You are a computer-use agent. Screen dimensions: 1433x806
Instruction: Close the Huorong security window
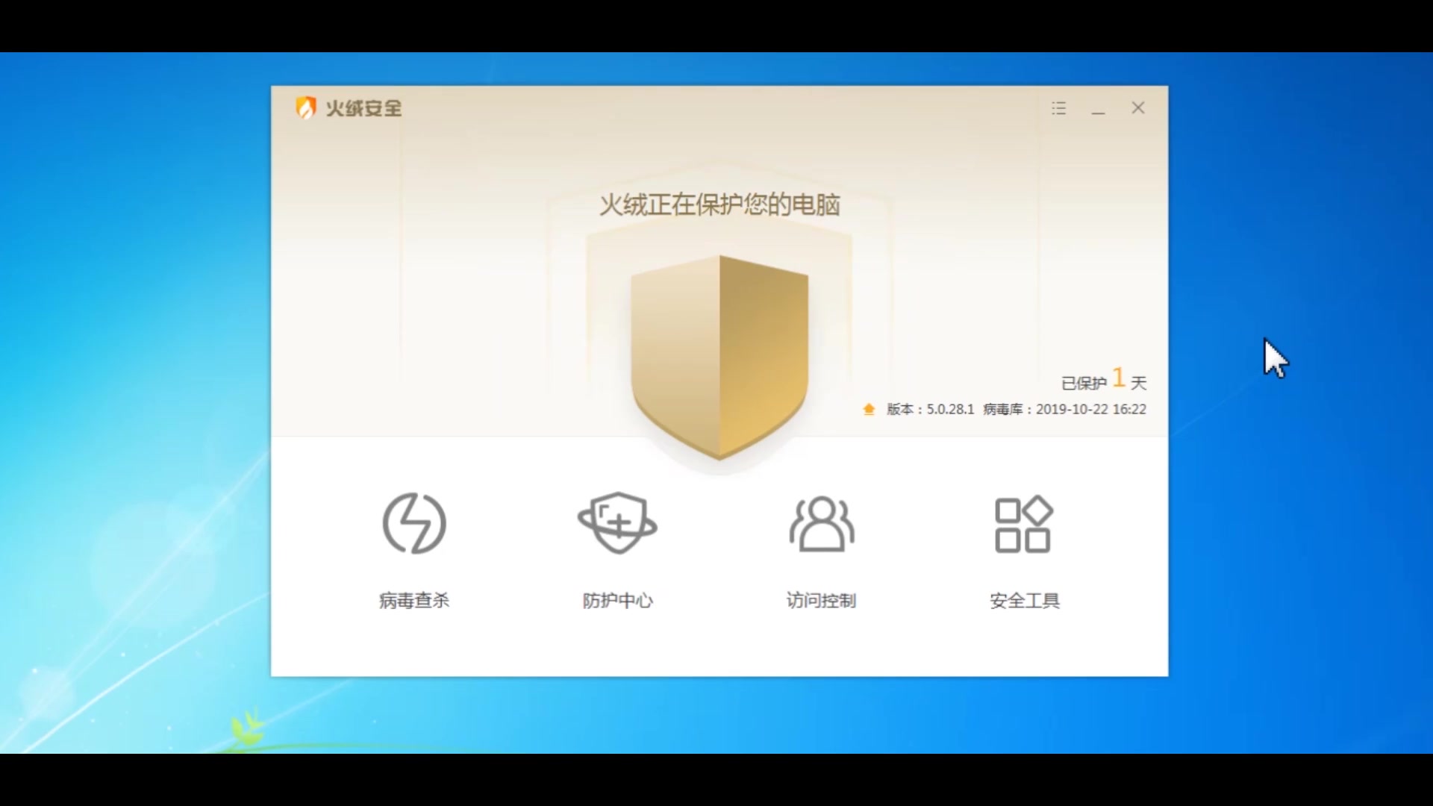[x=1137, y=108]
